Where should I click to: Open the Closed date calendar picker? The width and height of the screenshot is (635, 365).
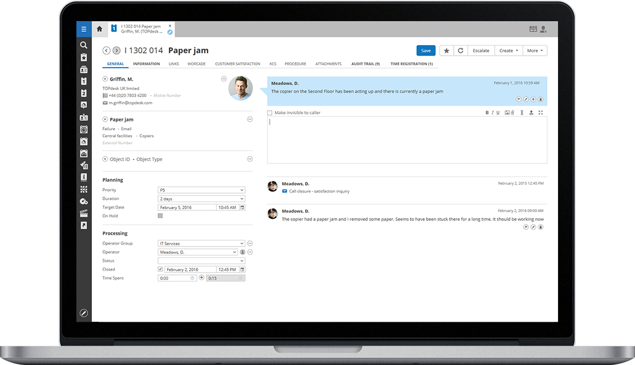point(242,270)
